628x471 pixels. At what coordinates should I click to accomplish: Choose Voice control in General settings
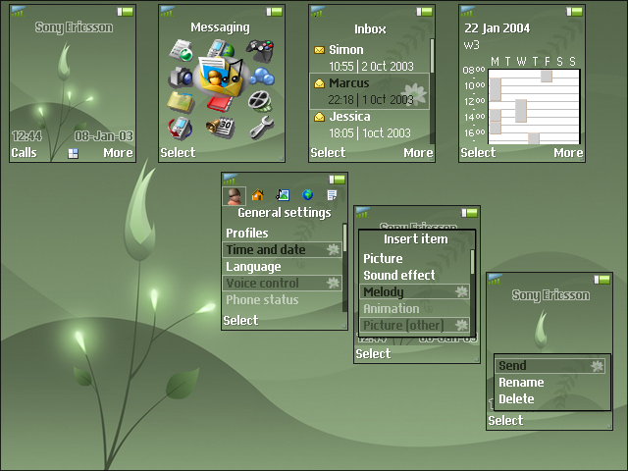282,284
